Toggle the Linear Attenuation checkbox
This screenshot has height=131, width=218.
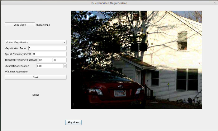[6, 72]
